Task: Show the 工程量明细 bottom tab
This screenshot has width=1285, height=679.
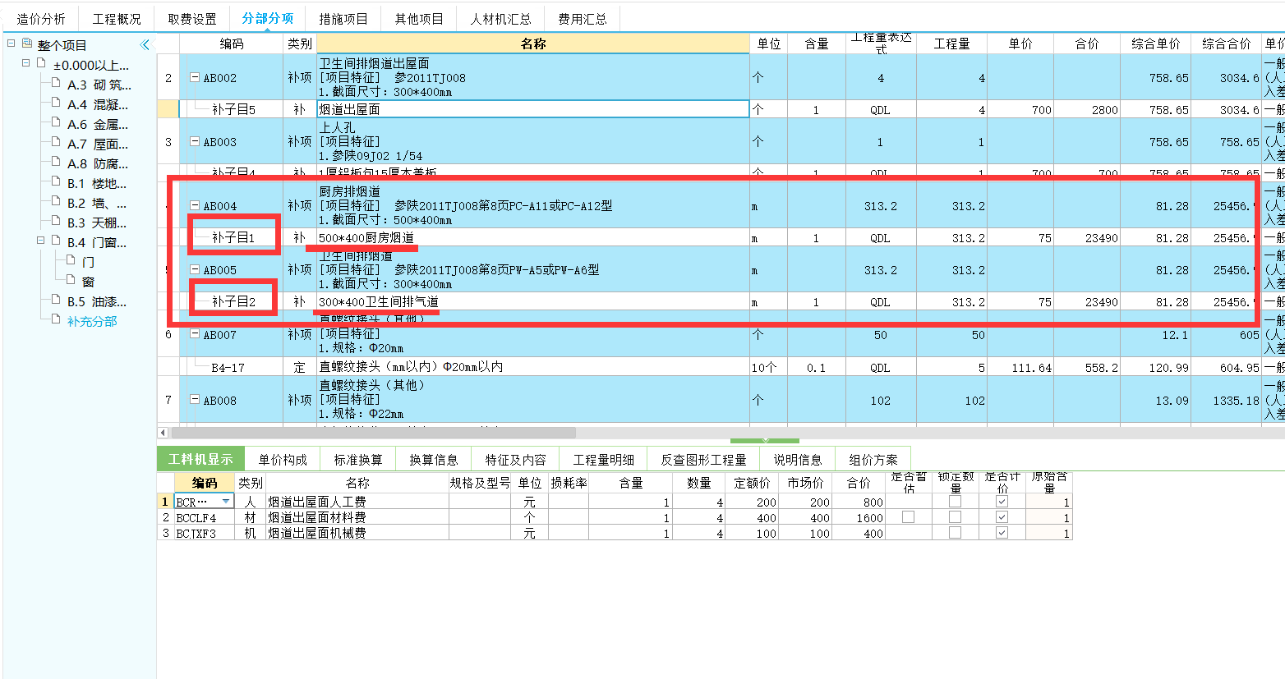Action: click(604, 460)
